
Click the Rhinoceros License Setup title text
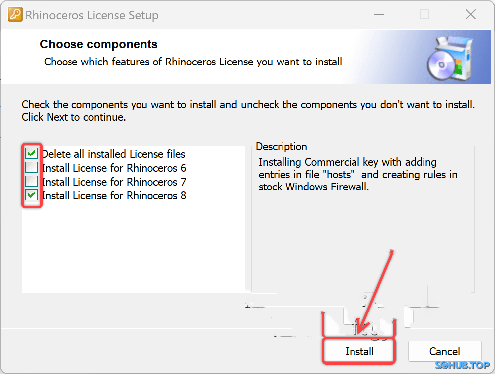(92, 15)
